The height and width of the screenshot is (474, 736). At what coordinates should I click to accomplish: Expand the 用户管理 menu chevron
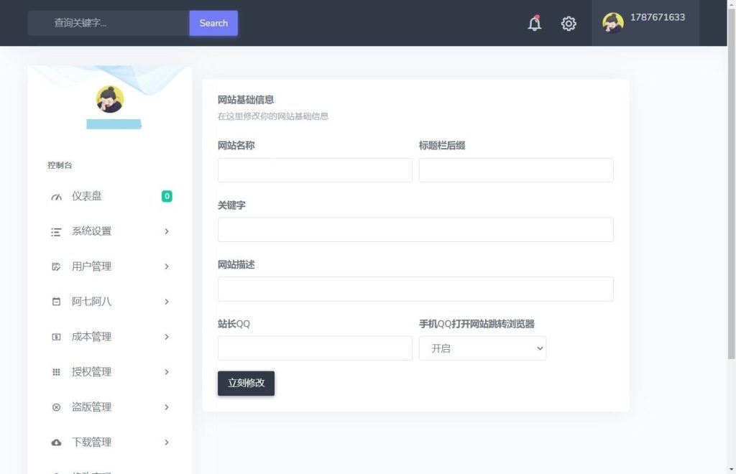(167, 266)
